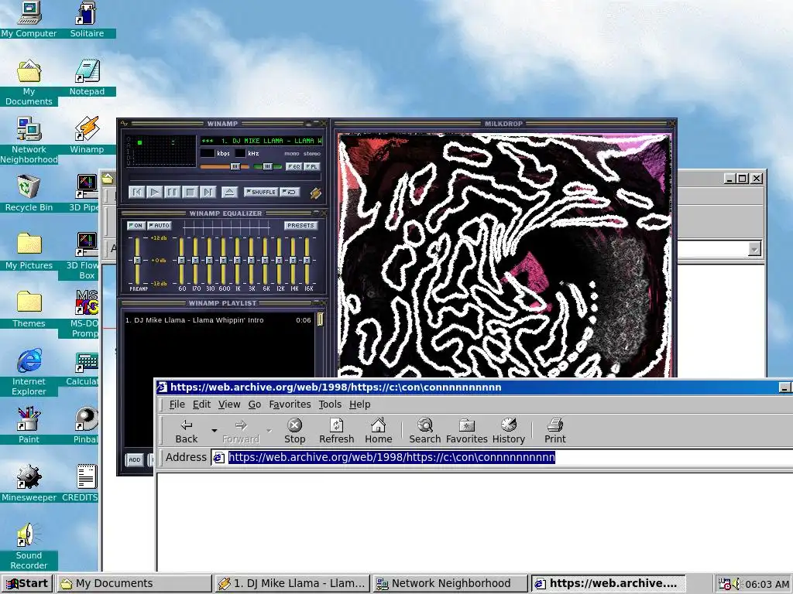Switch to DJ Mike Llama Winamp taskbar button
The height and width of the screenshot is (594, 793).
[x=292, y=583]
